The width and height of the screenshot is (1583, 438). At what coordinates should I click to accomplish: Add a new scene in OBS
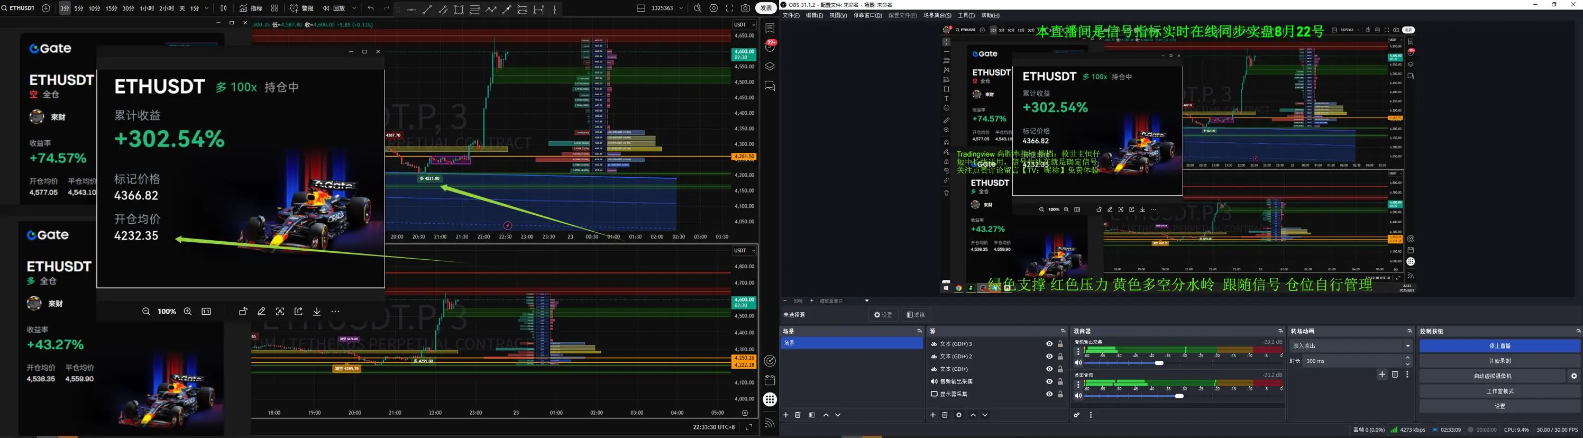[785, 415]
